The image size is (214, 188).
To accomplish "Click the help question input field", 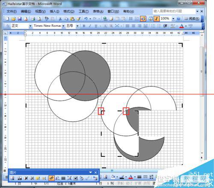I will point(174,11).
